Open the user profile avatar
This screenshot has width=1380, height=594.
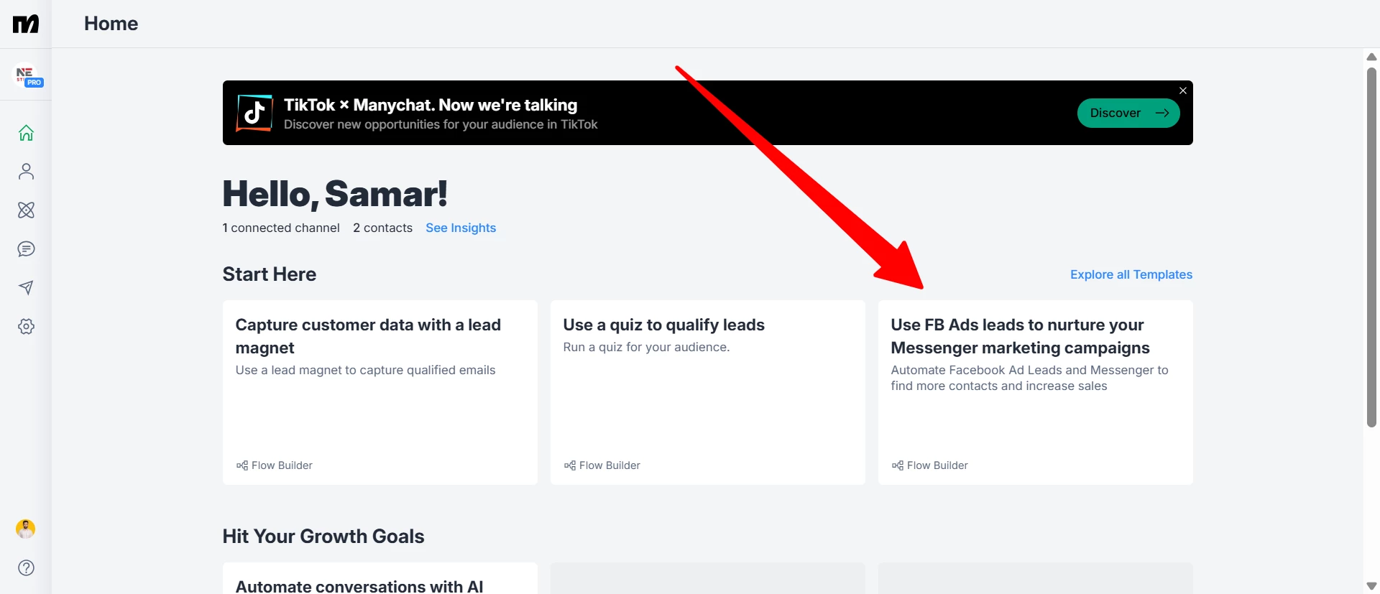point(26,529)
